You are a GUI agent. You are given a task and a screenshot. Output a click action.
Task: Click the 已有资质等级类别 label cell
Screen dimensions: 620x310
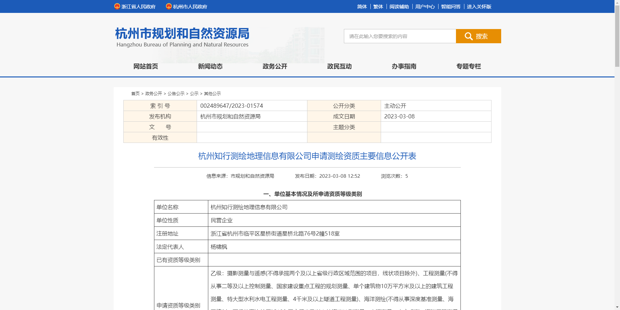[x=181, y=260]
